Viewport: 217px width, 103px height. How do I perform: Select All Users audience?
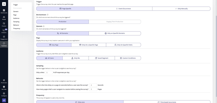pyautogui.click(x=49, y=58)
